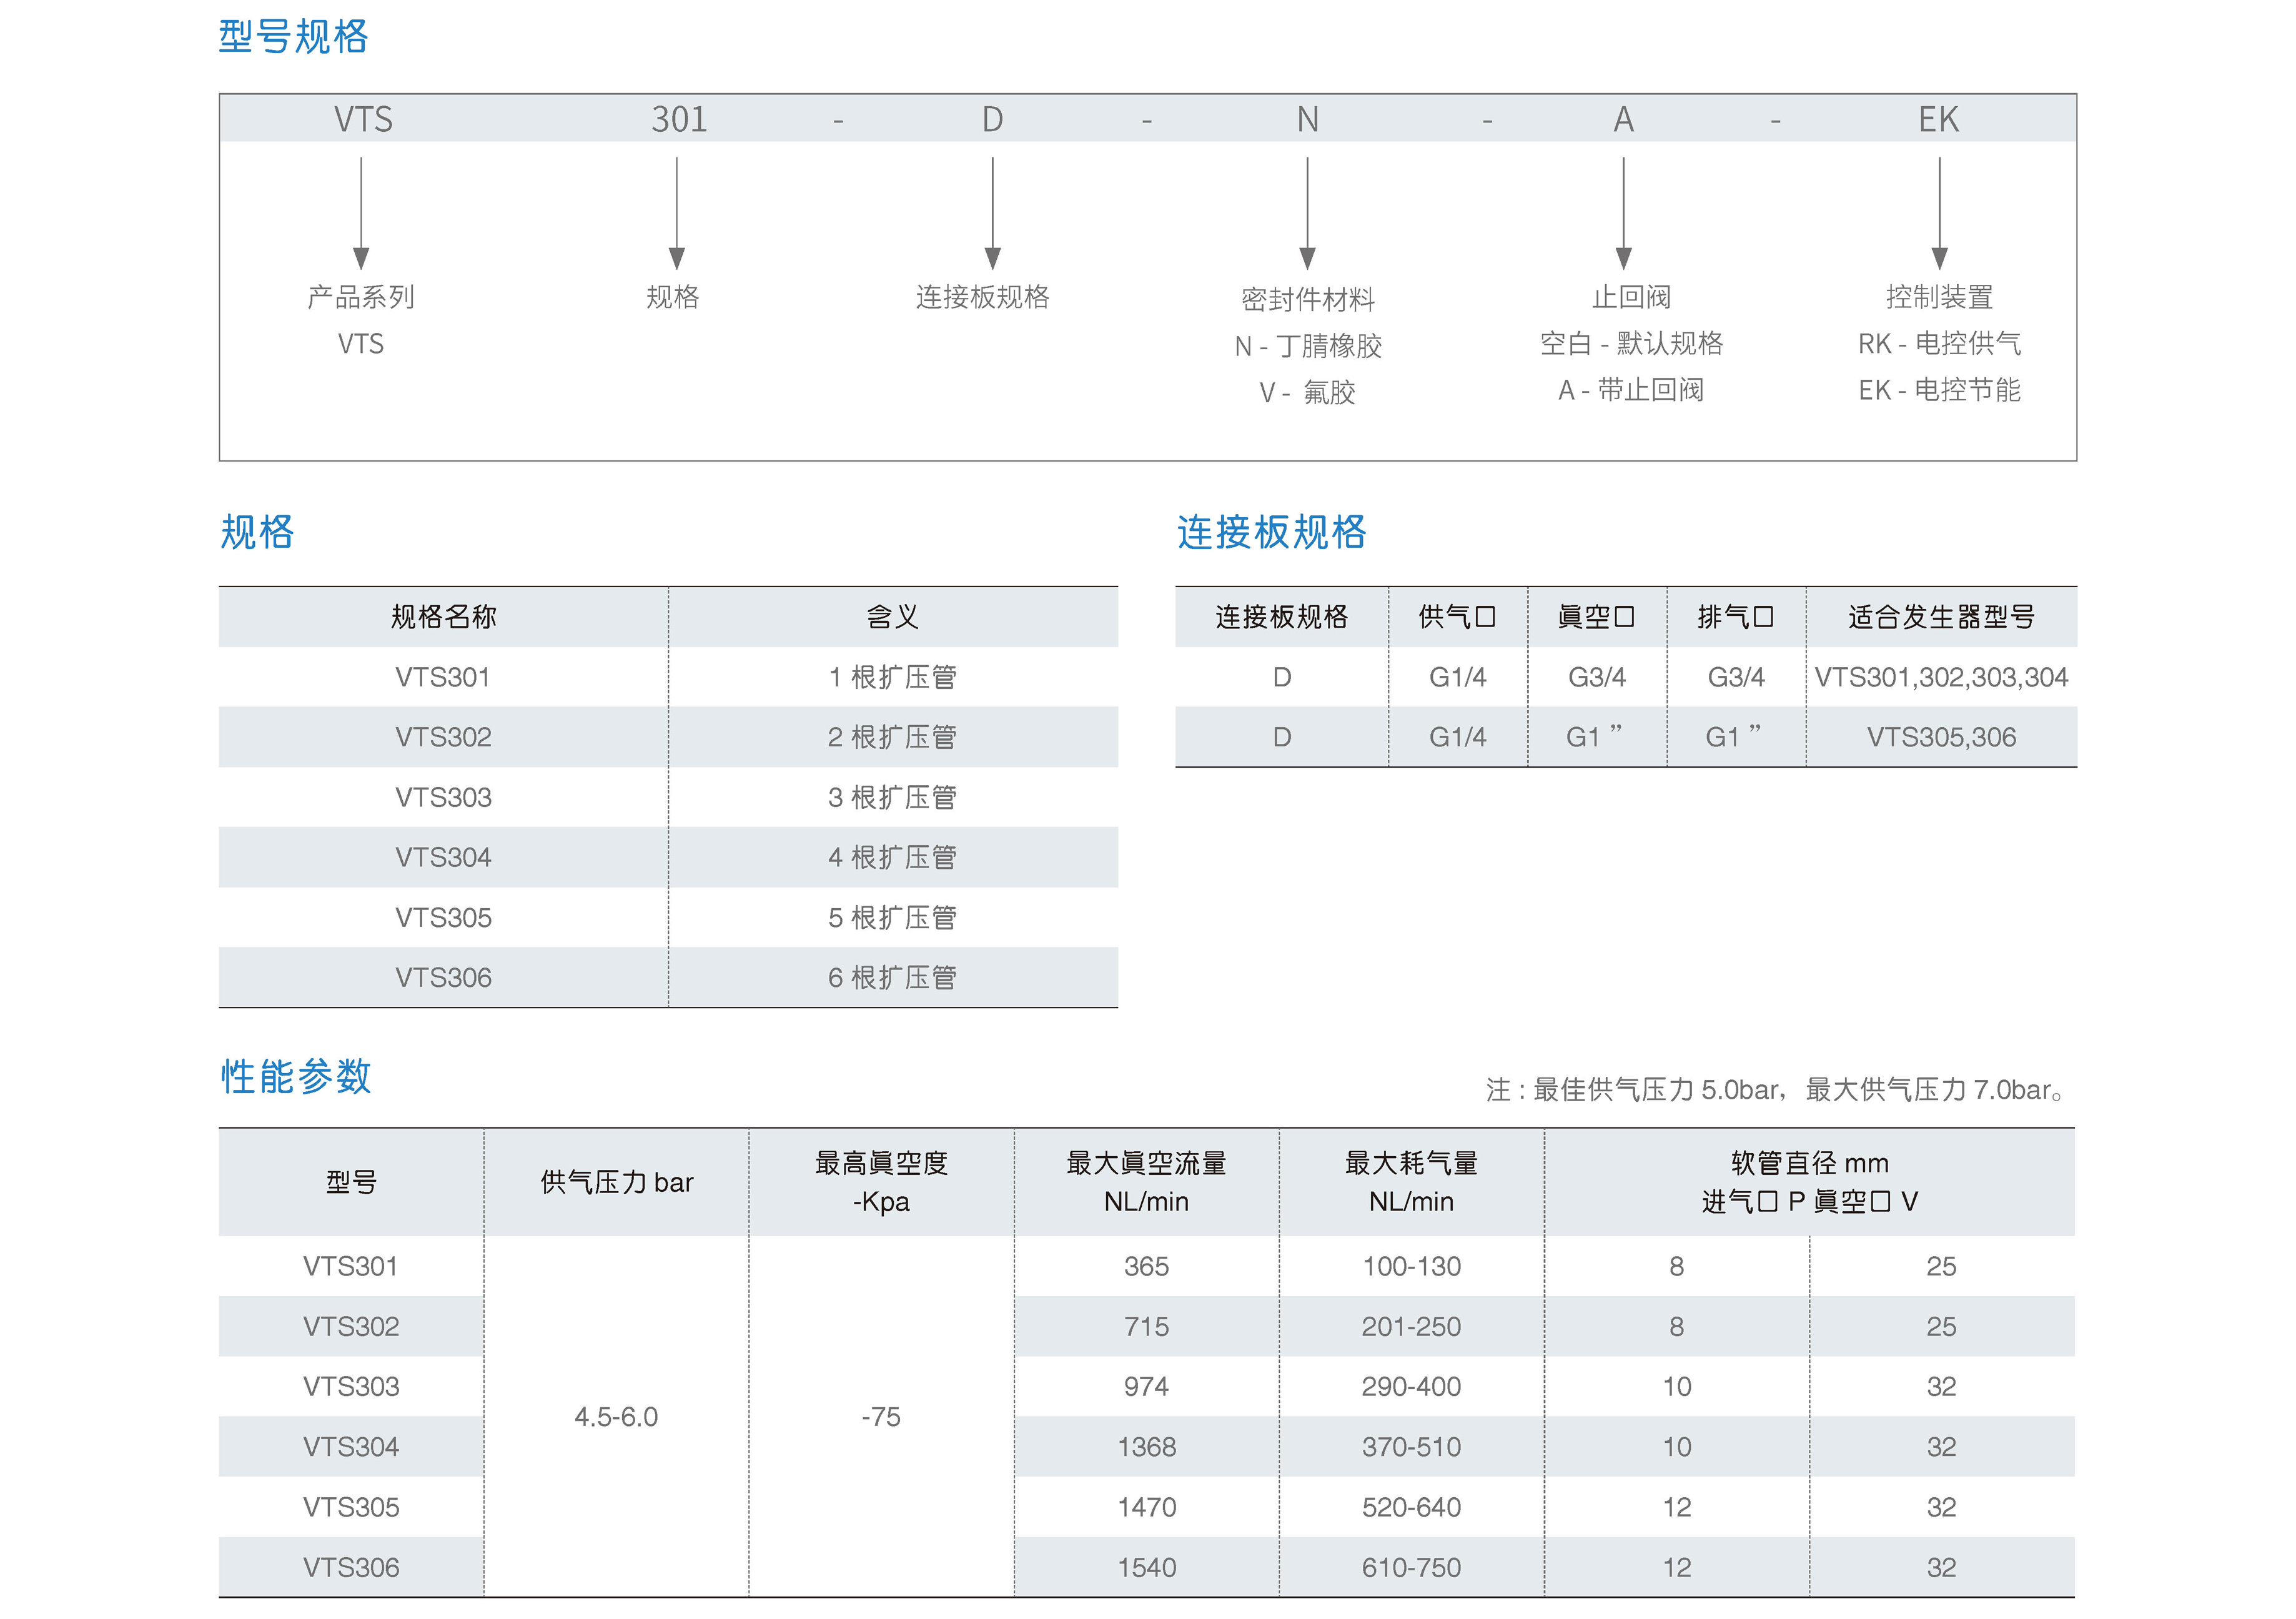This screenshot has width=2296, height=1619.
Task: Click the 注 supply pressure note
Action: pos(1774,1090)
